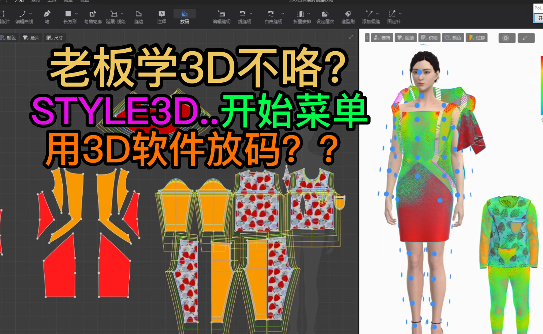
Task: Maximize the 2D window with expand icon
Action: pos(351,37)
